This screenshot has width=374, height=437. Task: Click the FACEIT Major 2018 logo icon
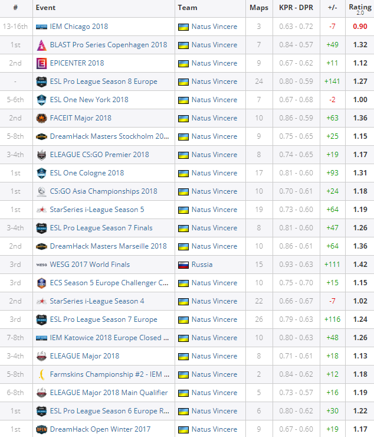[x=41, y=119]
